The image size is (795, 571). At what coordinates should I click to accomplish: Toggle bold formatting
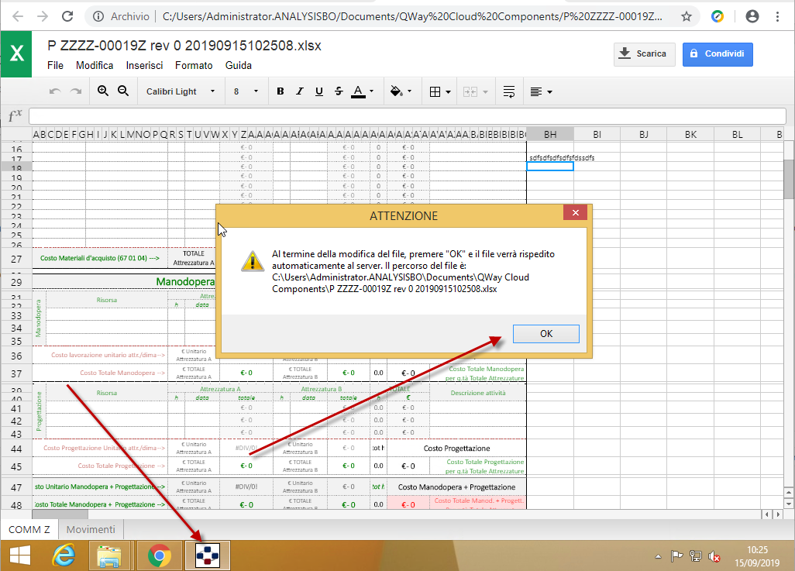(x=280, y=91)
